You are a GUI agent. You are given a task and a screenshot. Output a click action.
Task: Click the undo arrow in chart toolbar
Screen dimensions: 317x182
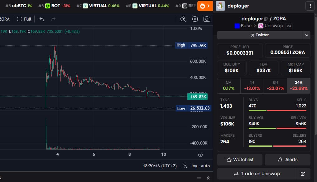pyautogui.click(x=41, y=19)
